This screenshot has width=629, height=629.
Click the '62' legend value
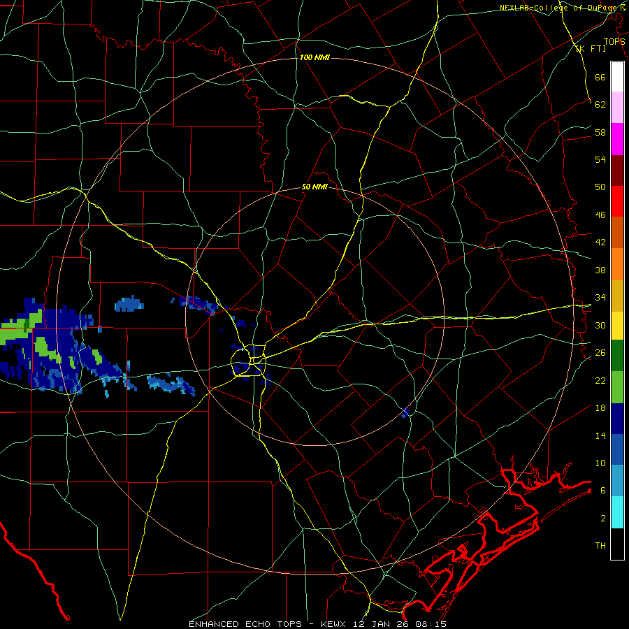(600, 104)
